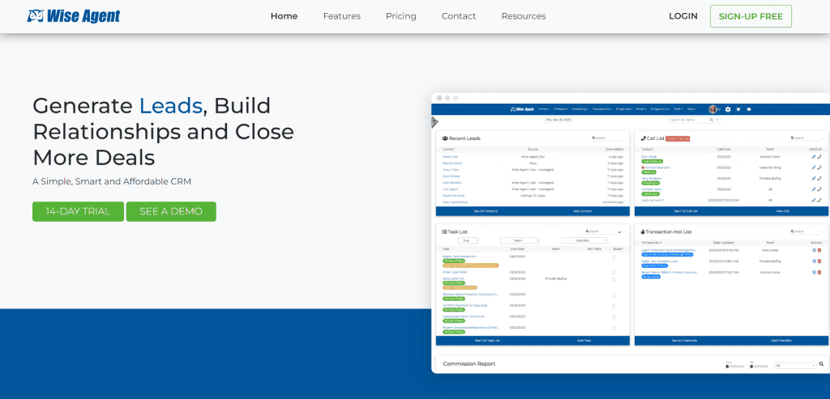This screenshot has height=399, width=830.
Task: Click phone icon for Phoebe Buffay call row
Action: tap(819, 178)
